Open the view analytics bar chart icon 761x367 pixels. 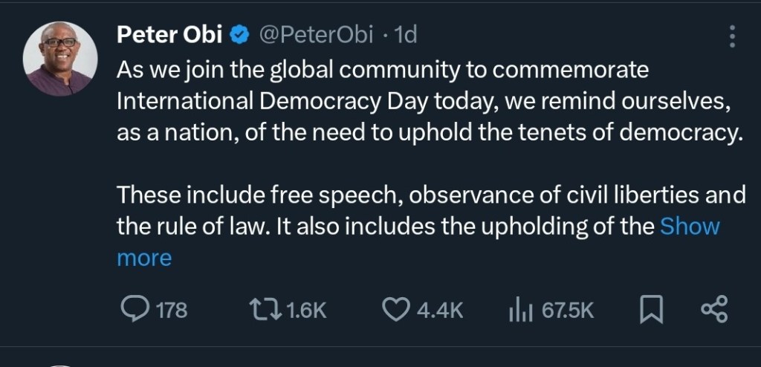(x=522, y=310)
